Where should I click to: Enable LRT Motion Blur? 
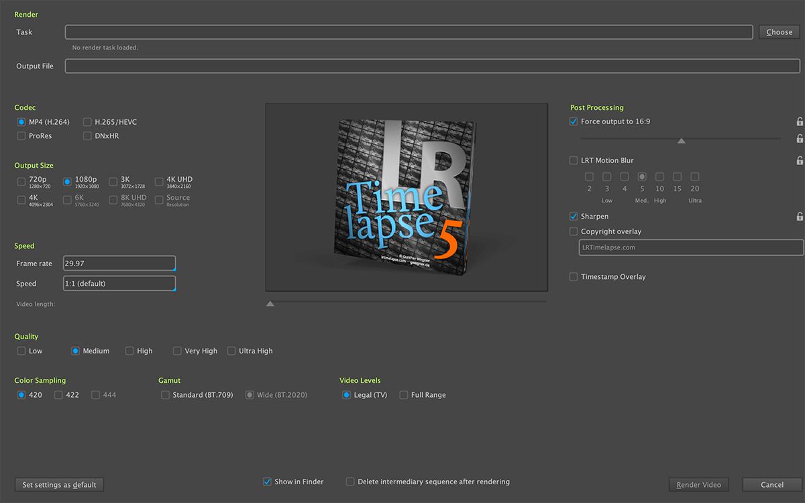pos(574,160)
